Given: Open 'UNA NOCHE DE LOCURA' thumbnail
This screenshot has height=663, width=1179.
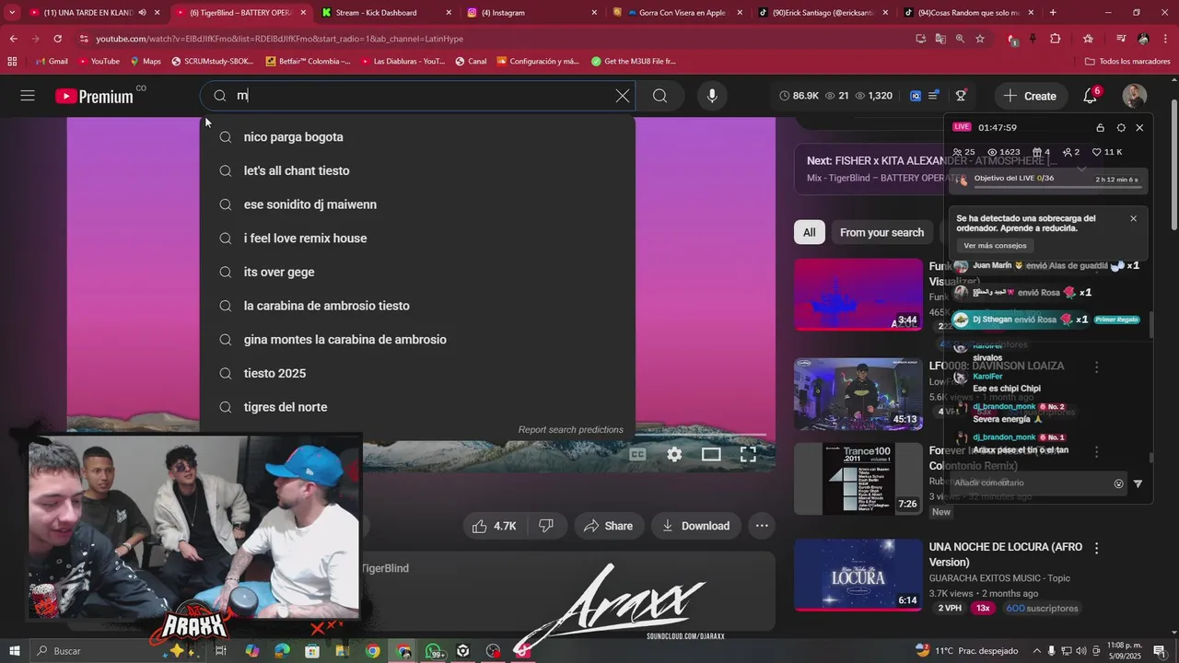Looking at the screenshot, I should coord(858,576).
